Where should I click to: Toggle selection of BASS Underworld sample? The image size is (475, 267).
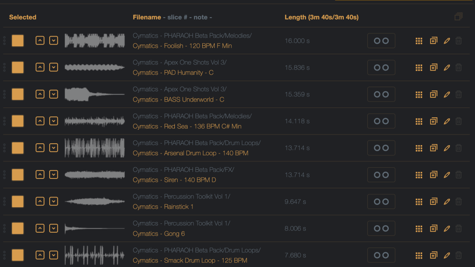coord(18,95)
